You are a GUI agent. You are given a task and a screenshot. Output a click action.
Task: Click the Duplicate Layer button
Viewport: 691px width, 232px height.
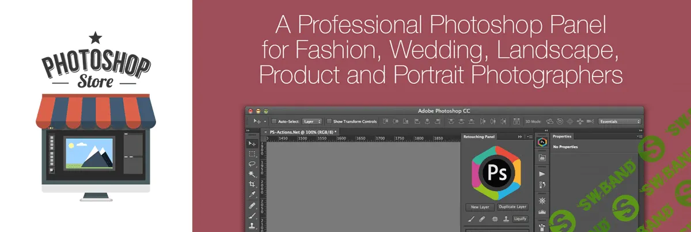click(x=512, y=207)
